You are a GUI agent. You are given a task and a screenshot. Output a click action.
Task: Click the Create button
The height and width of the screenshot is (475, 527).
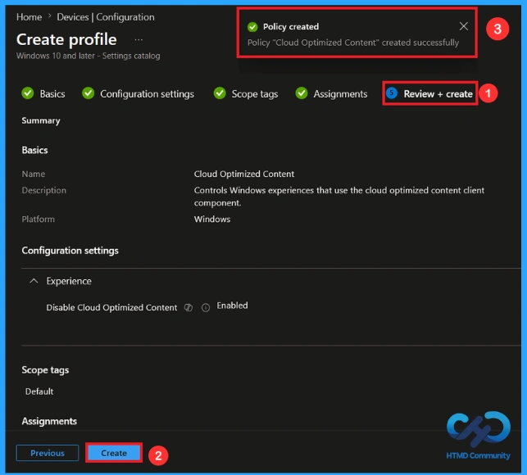(x=114, y=453)
